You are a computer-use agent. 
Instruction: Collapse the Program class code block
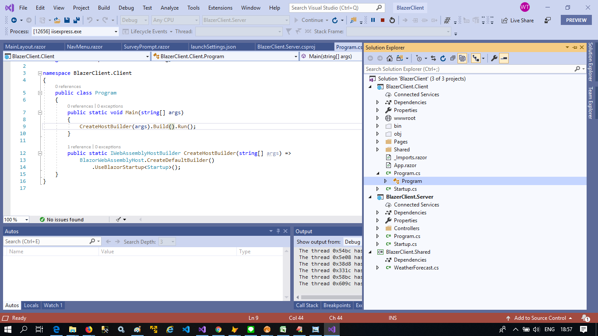click(40, 93)
